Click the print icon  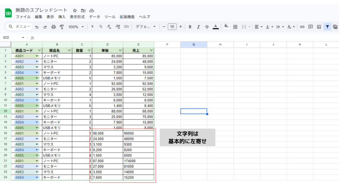point(53,27)
